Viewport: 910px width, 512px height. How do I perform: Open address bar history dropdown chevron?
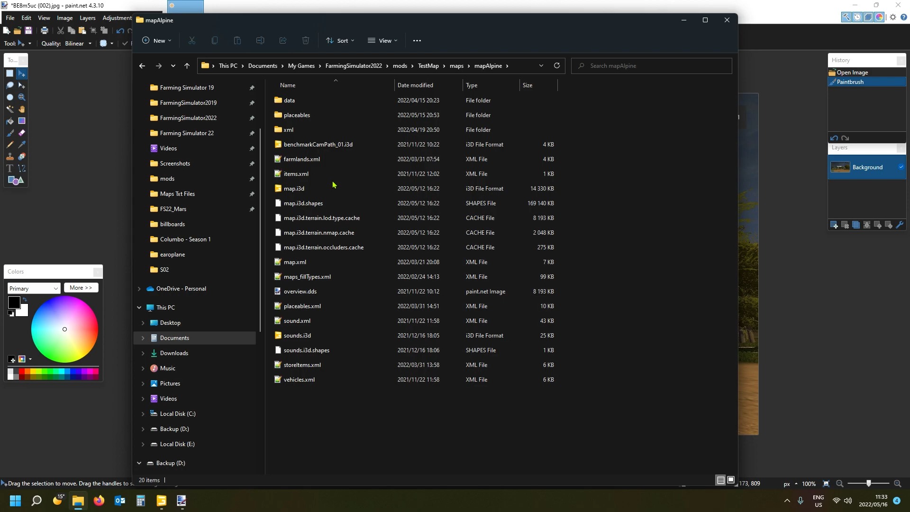541,65
